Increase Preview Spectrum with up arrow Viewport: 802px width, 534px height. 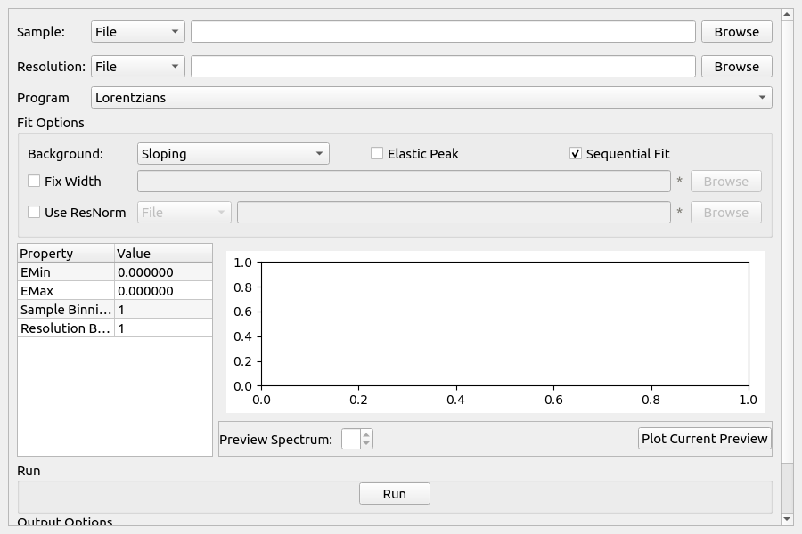(x=366, y=434)
